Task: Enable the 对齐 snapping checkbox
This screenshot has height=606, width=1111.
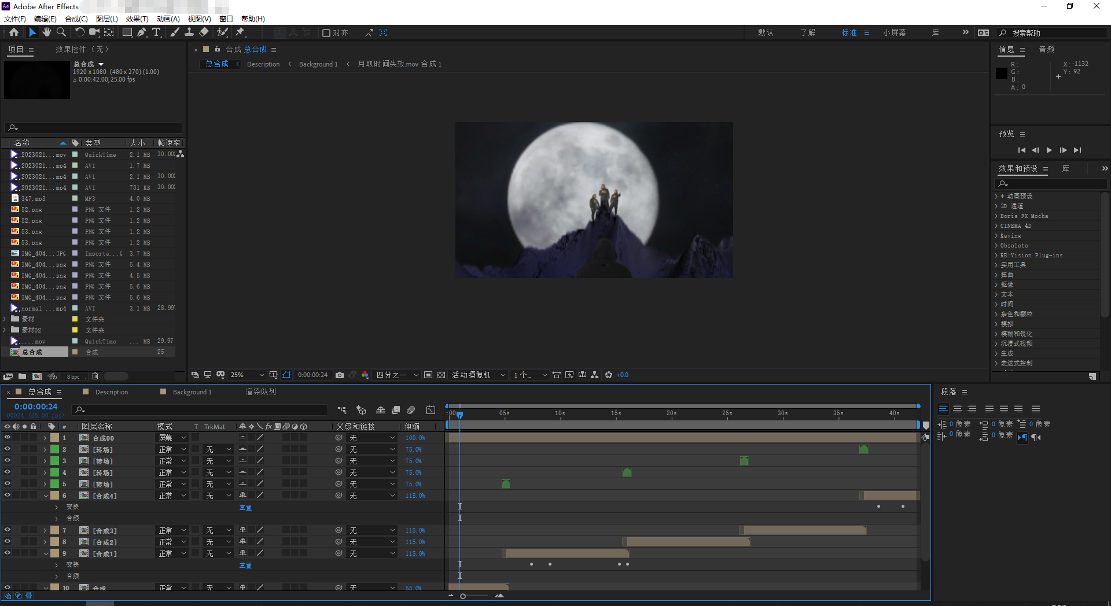Action: pyautogui.click(x=326, y=33)
